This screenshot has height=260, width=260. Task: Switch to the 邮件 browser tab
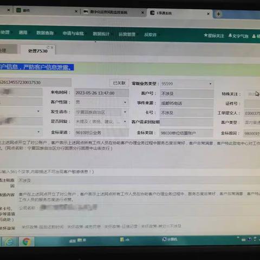(x=47, y=11)
